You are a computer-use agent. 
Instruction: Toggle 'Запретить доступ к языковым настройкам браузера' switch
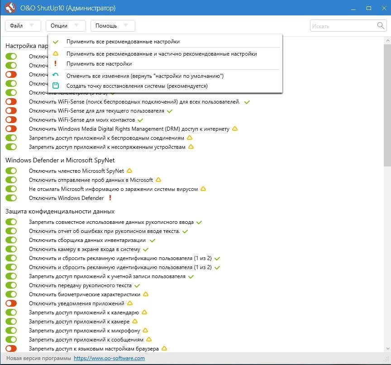11,348
